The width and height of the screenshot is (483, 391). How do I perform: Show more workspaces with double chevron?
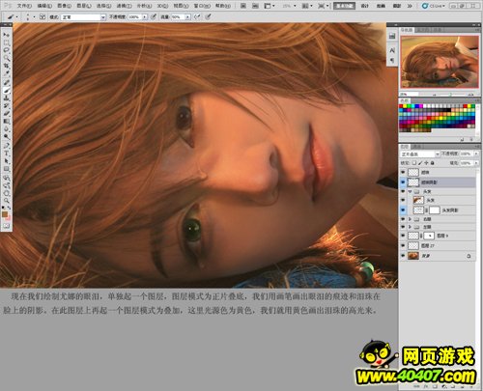pyautogui.click(x=410, y=6)
